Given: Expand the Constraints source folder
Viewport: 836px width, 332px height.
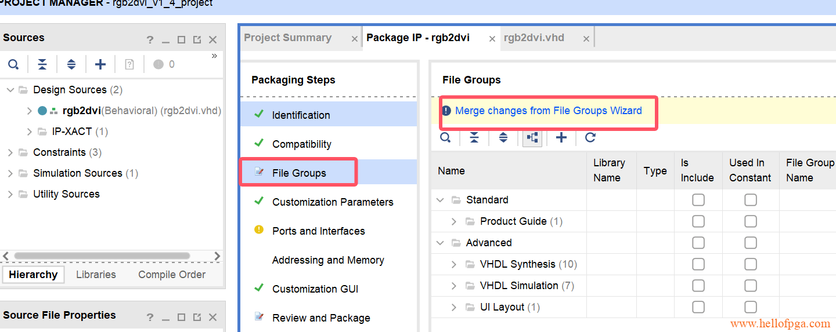Looking at the screenshot, I should (x=10, y=152).
